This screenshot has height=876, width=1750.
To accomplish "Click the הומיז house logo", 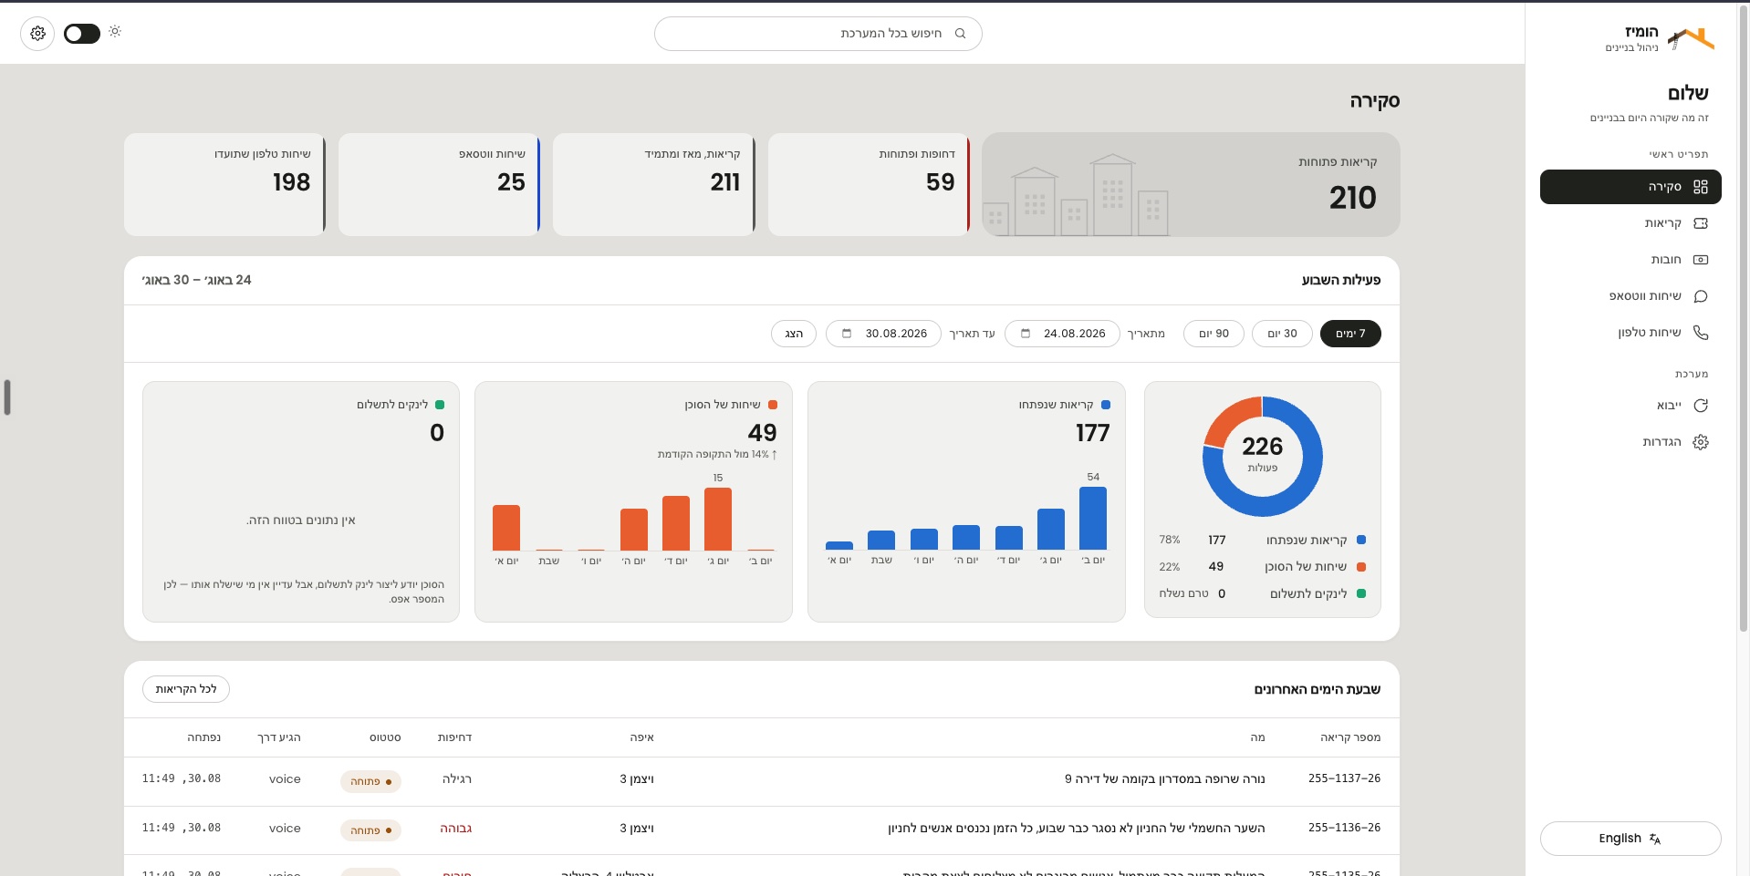I will [1691, 38].
